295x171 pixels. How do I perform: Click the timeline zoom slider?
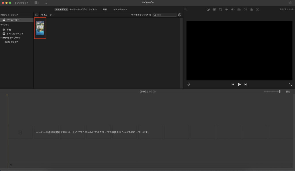coord(273,92)
